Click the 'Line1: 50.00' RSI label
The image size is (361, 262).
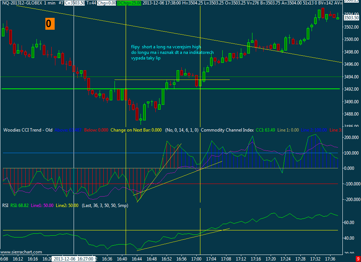pyautogui.click(x=42, y=206)
